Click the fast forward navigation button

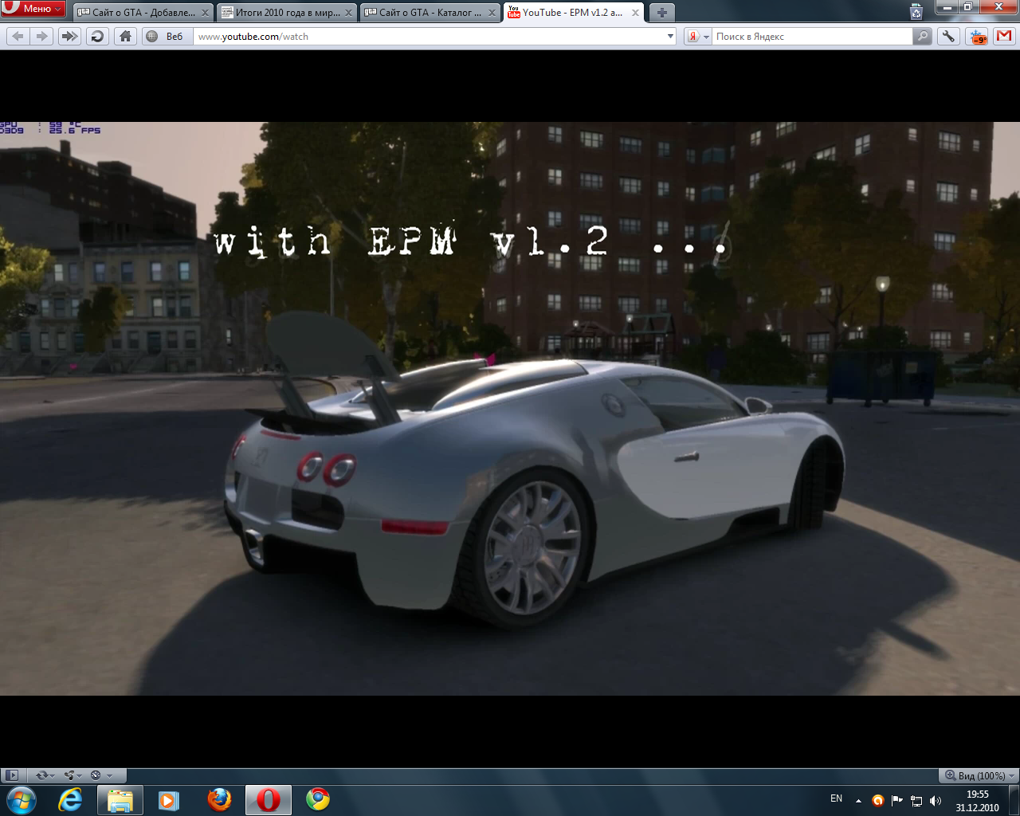tap(69, 36)
